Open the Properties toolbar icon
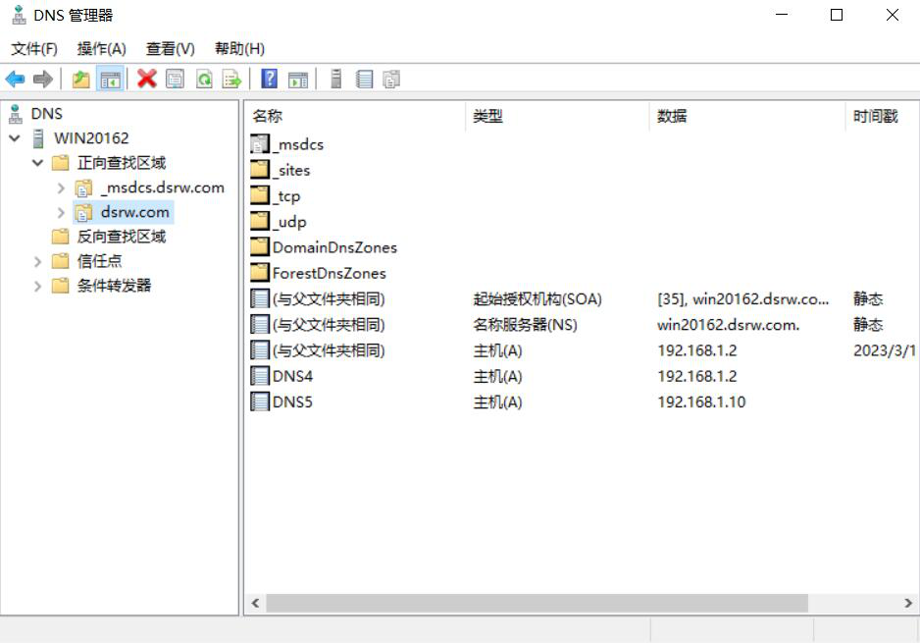This screenshot has width=920, height=643. (175, 79)
